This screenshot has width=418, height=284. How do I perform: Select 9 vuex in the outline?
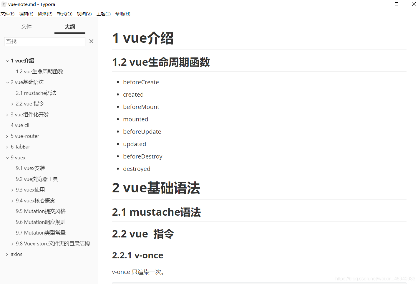(18, 158)
